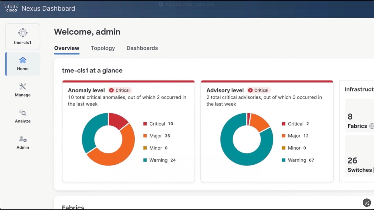Image resolution: width=374 pixels, height=210 pixels.
Task: Click the 'Anomaly level' card heading
Action: (x=86, y=90)
